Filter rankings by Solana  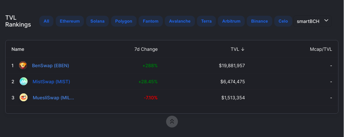point(97,21)
